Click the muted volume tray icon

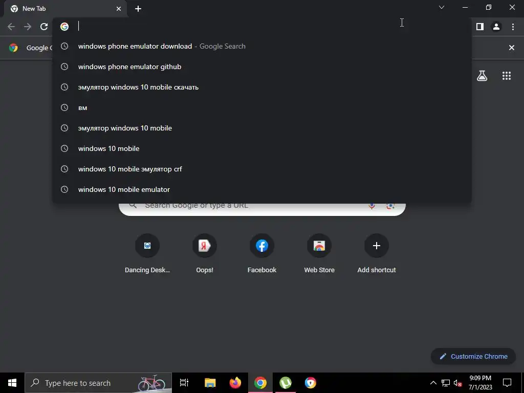(458, 383)
